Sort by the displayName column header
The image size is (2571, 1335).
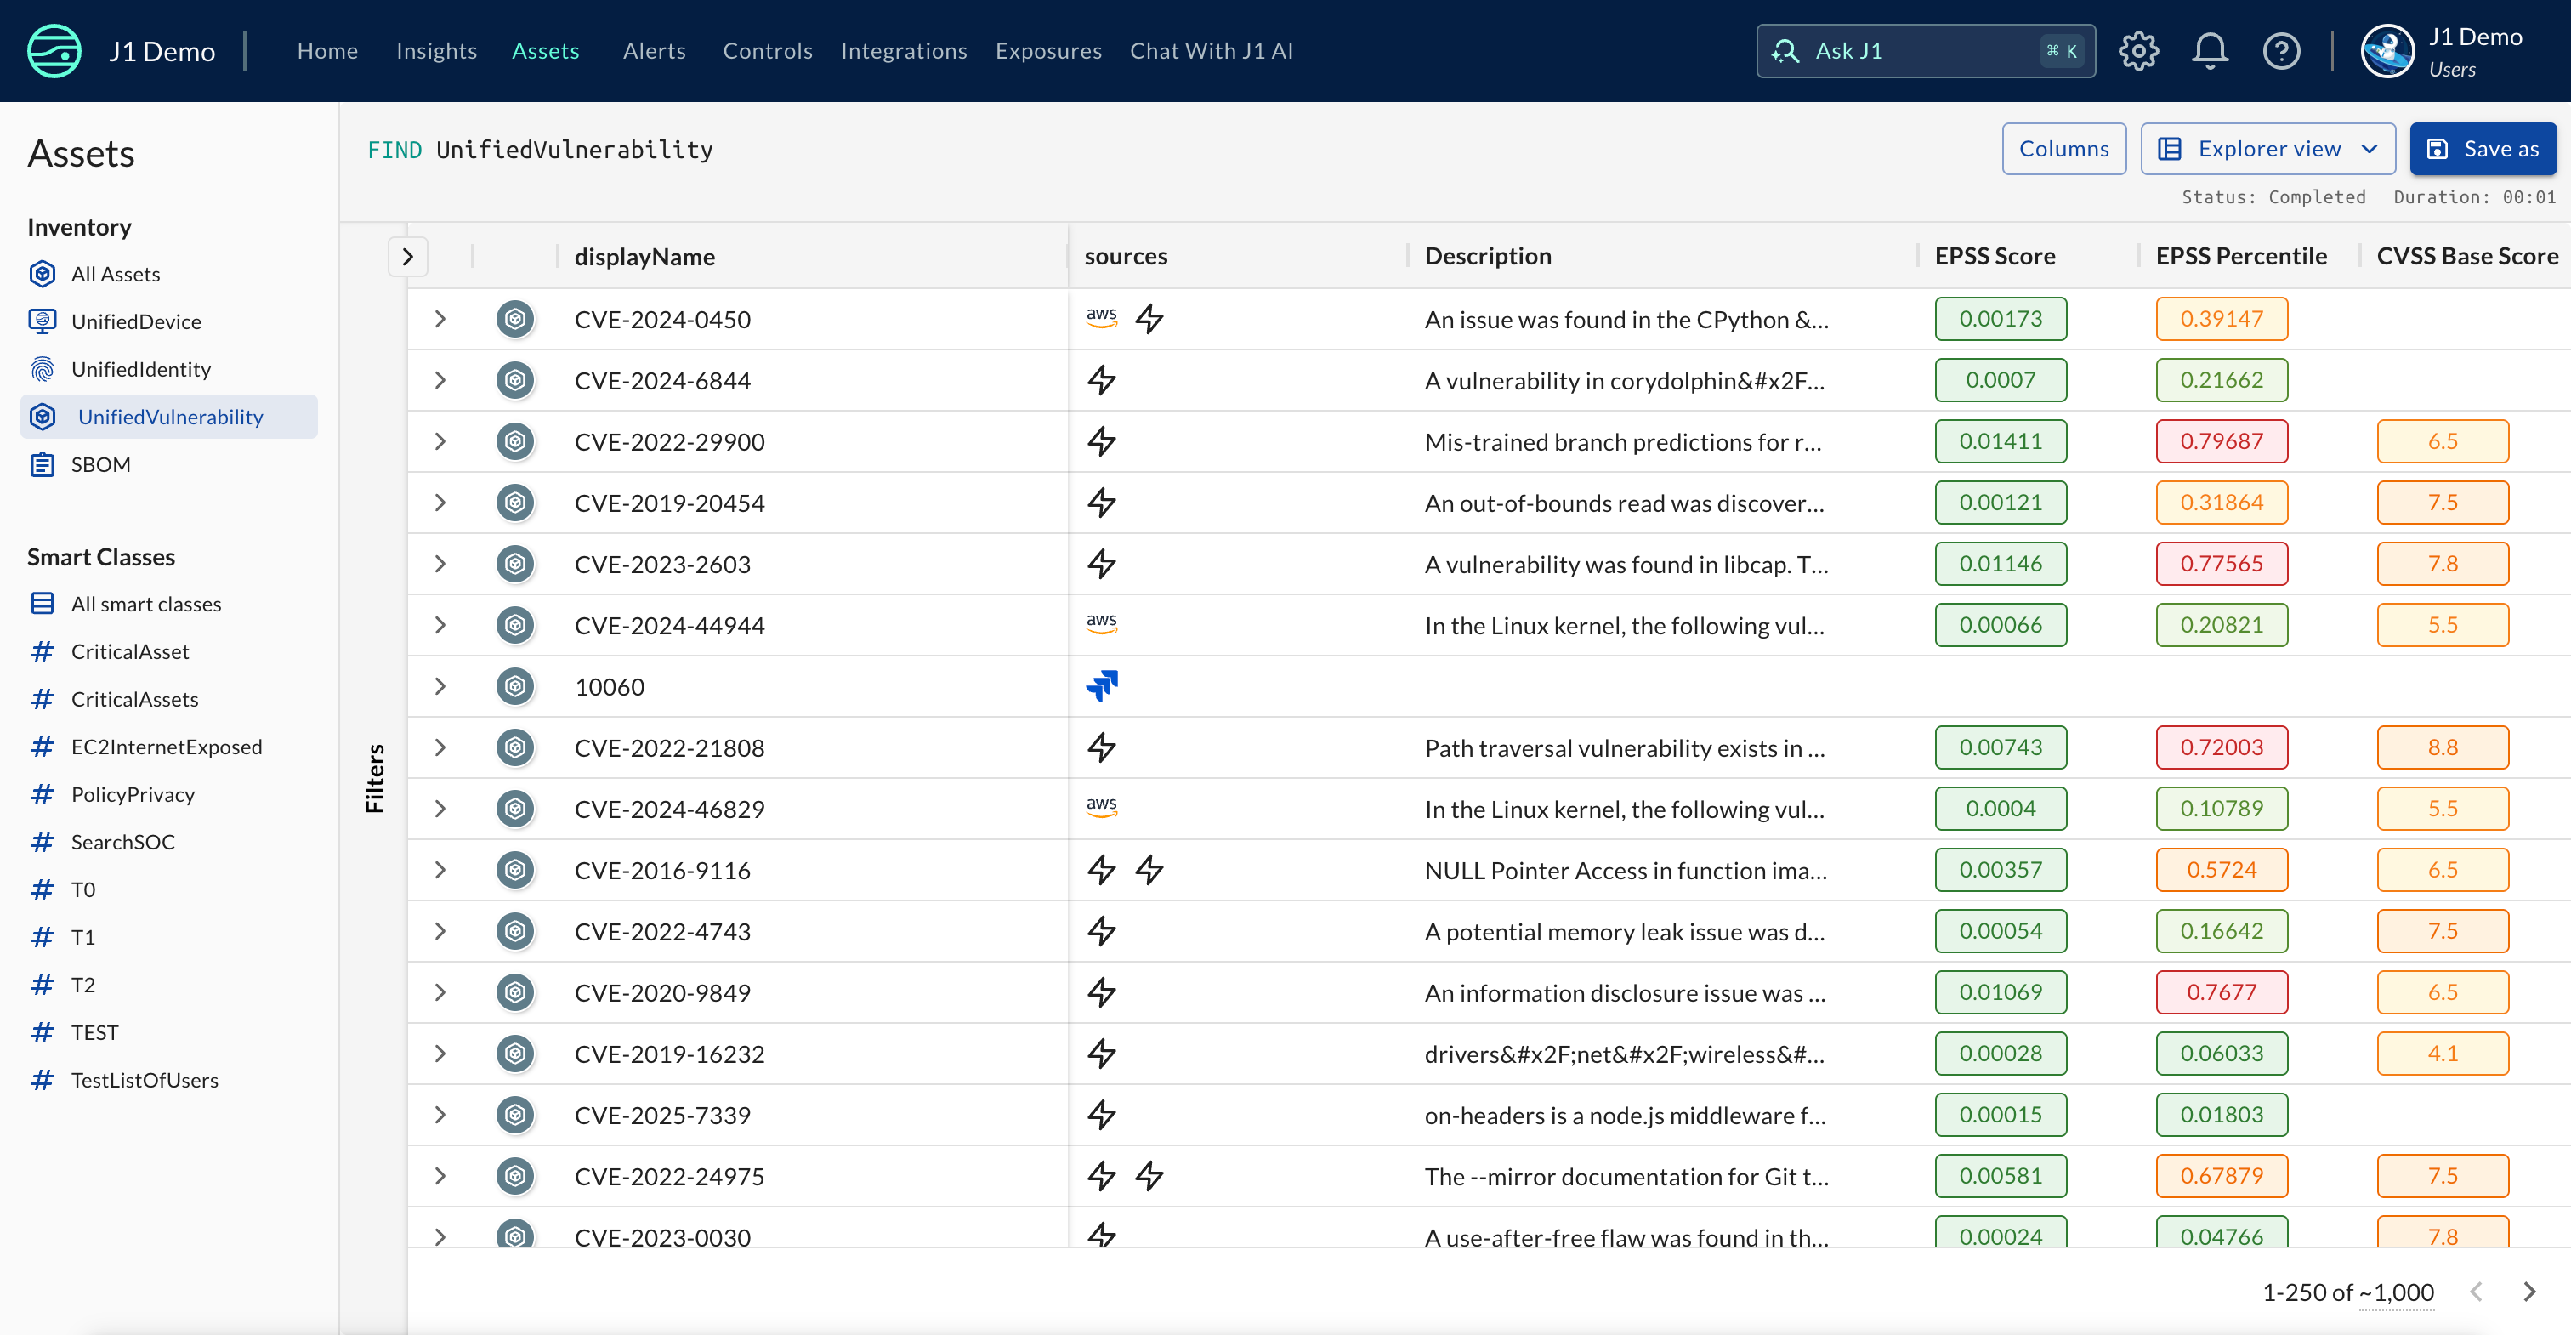click(644, 257)
